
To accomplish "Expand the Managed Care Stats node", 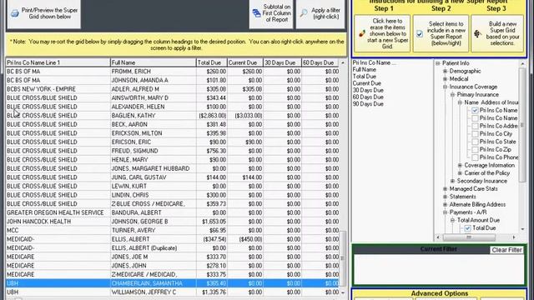I will (x=445, y=189).
